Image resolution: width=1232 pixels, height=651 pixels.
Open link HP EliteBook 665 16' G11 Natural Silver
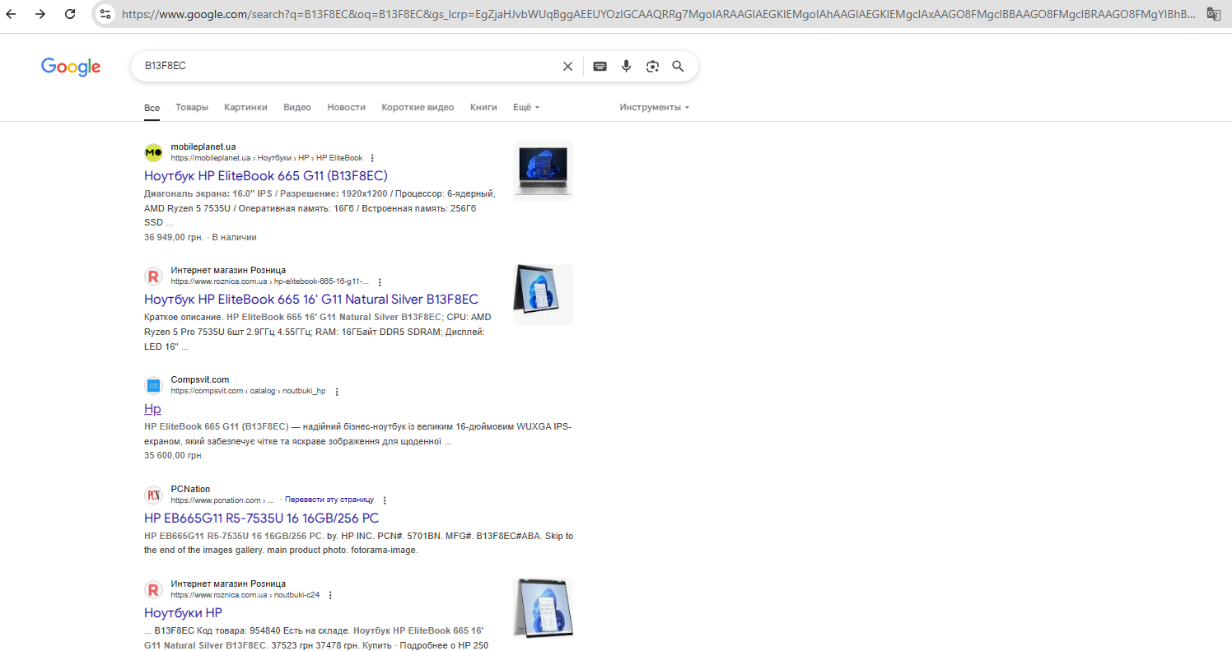(310, 300)
